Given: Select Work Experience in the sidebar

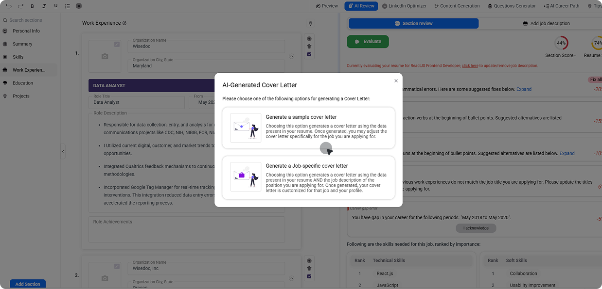Looking at the screenshot, I should click(28, 70).
